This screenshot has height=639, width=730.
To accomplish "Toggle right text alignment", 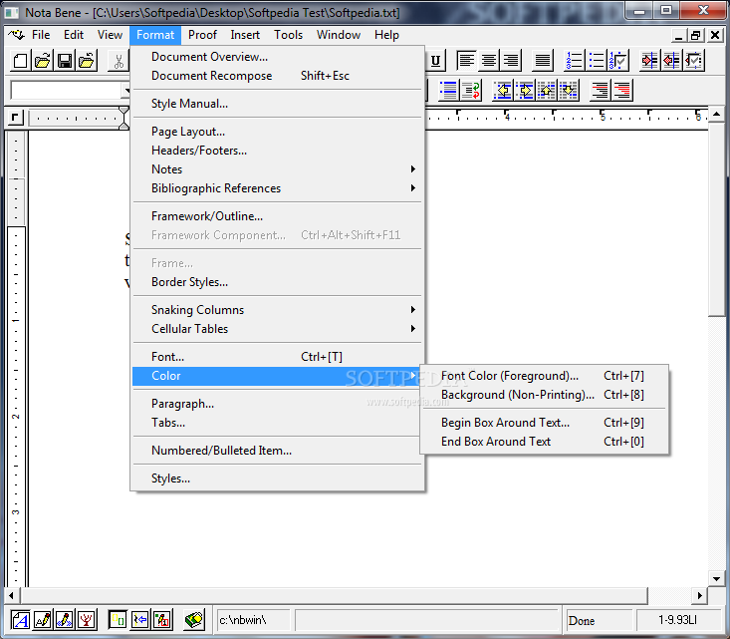I will [x=511, y=61].
